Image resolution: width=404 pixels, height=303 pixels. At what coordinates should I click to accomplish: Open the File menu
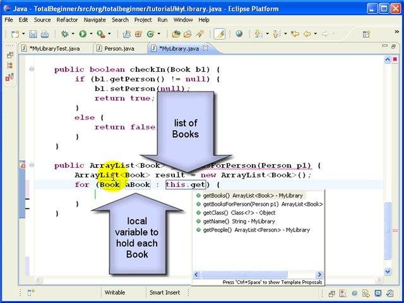tap(9, 20)
